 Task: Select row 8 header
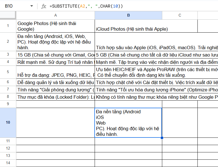pos(8,97)
